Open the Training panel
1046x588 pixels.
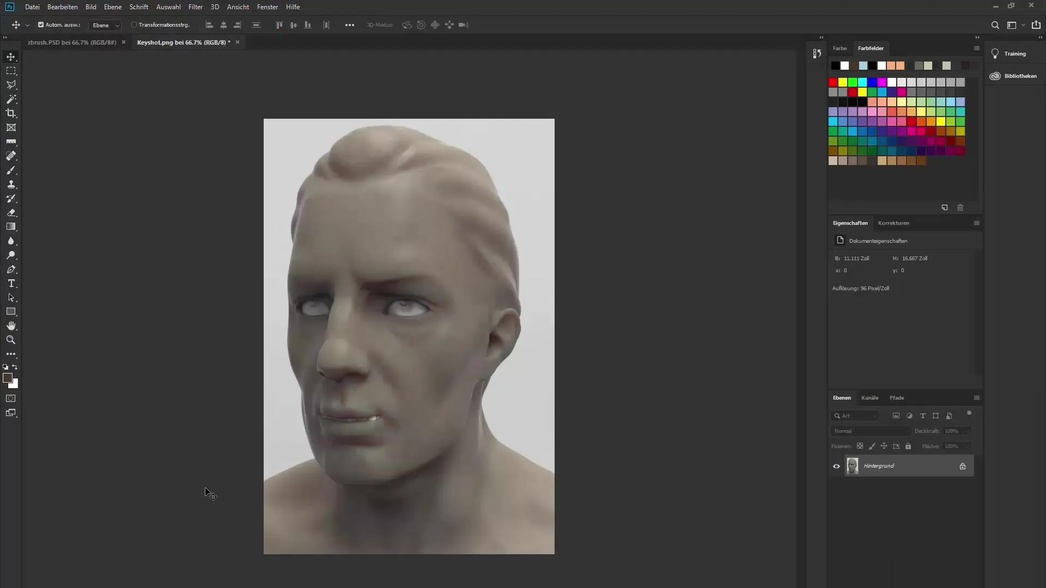1014,53
